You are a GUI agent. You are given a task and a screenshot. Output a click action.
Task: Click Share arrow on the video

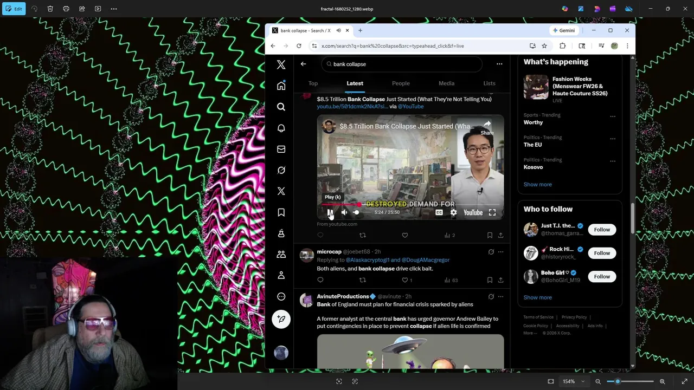[x=487, y=127]
